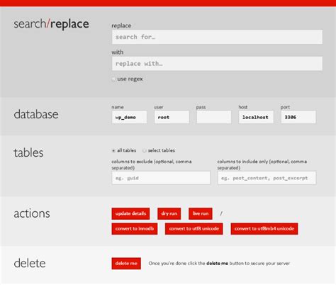Click the empty database pass field
Image resolution: width=336 pixels, height=285 pixels.
point(214,117)
